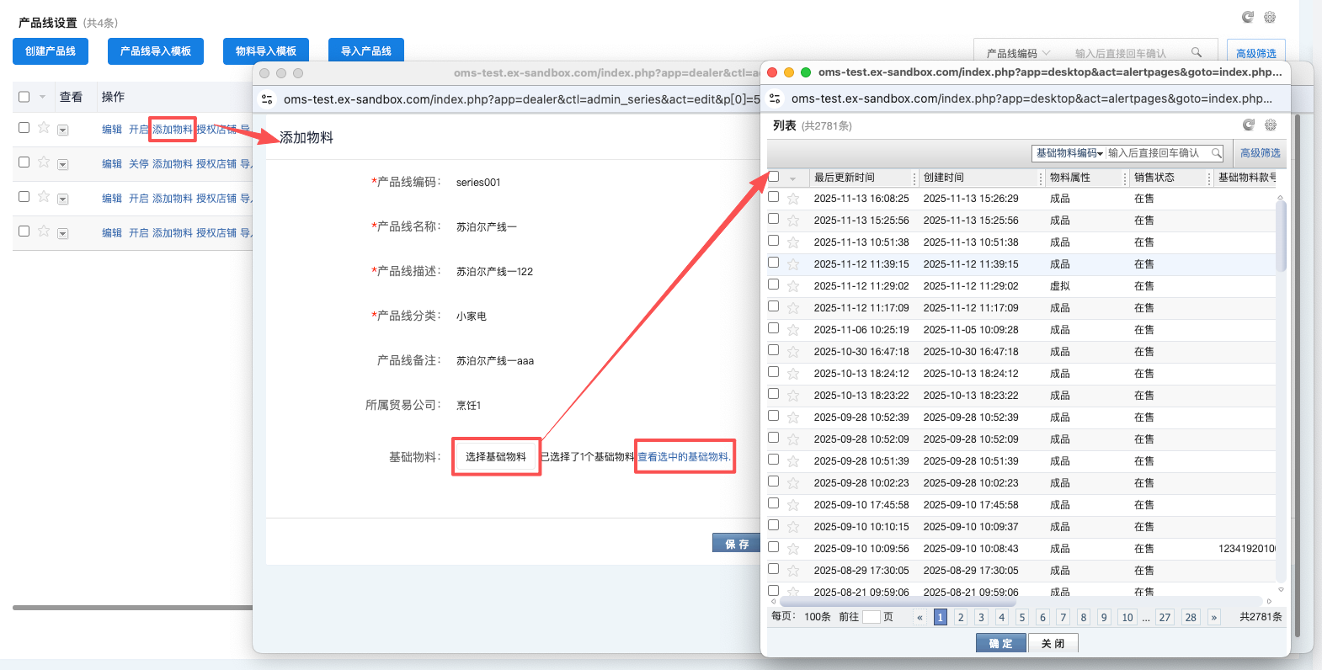Click 选择基础物料 button in the form
Screen dimensions: 1322x670
496,456
